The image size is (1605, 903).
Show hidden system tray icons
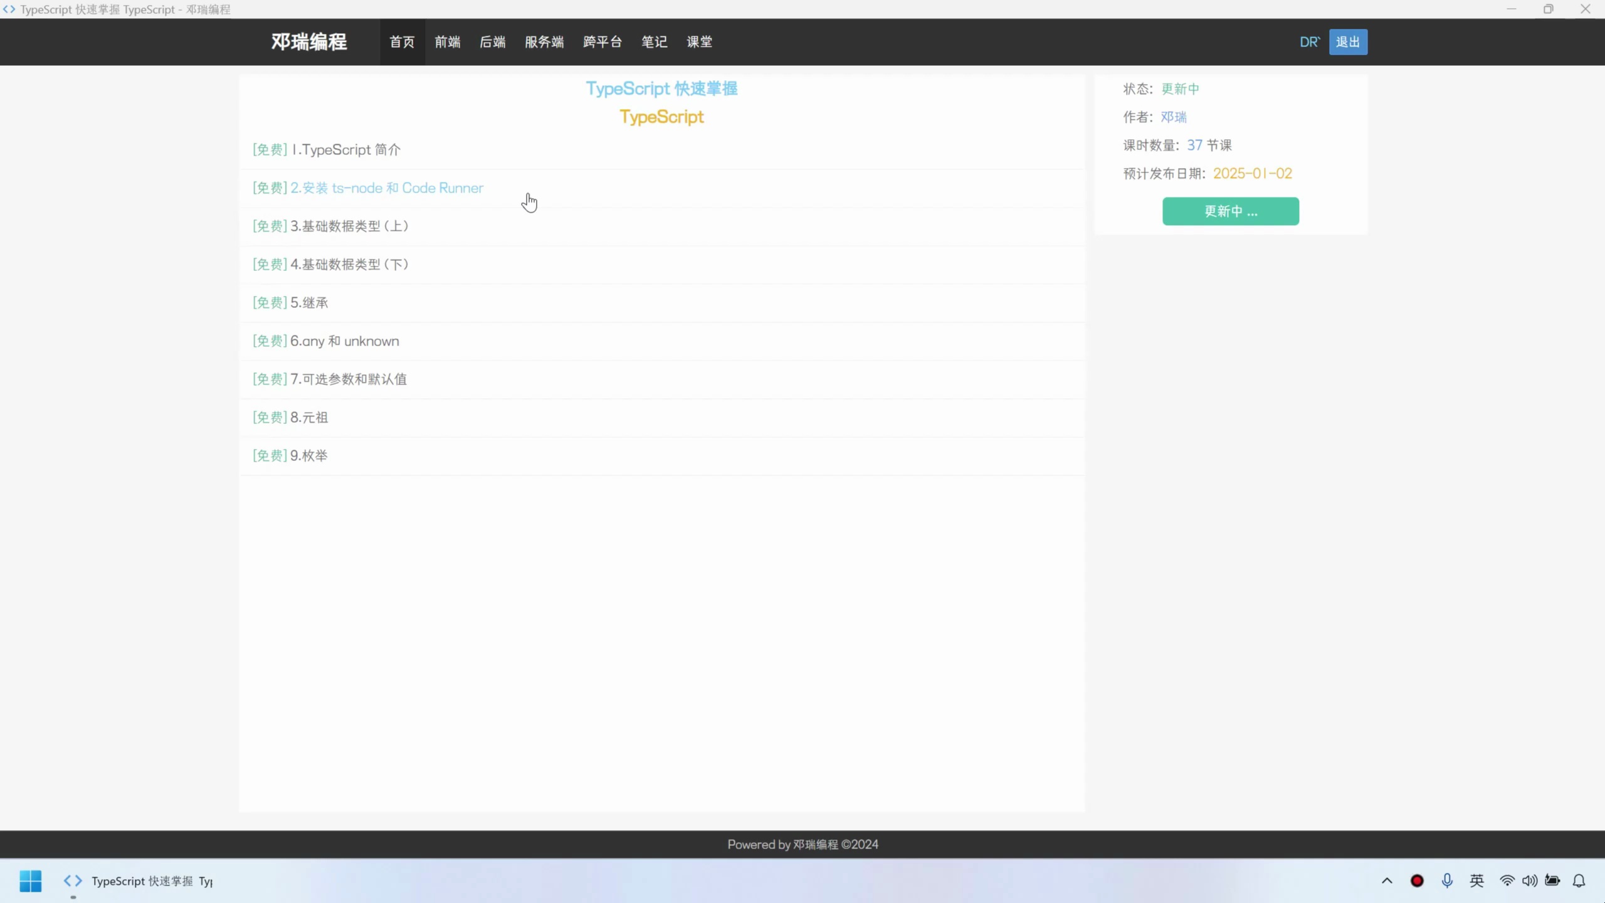(x=1387, y=880)
